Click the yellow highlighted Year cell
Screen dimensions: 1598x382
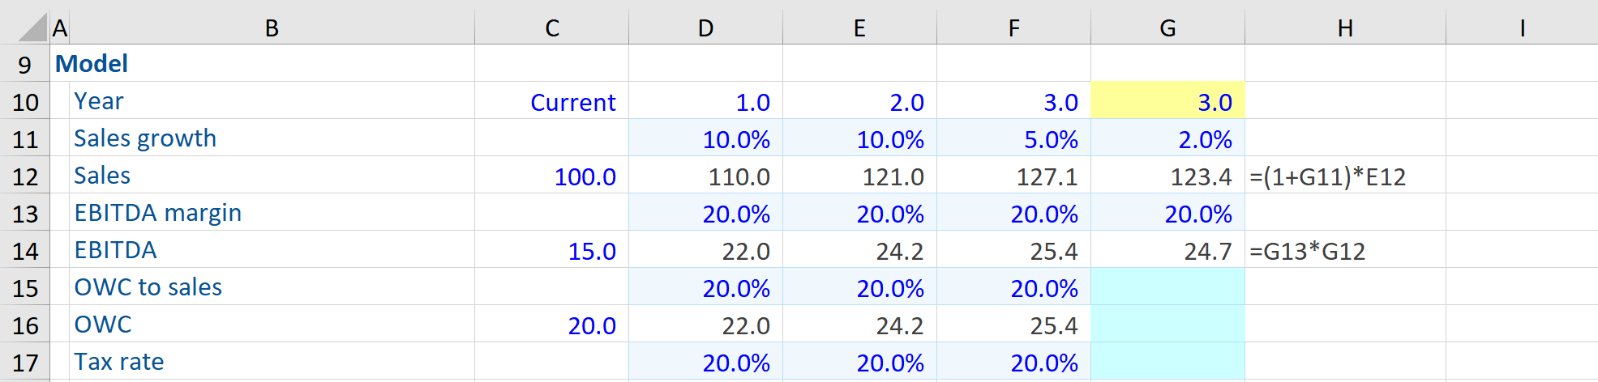1167,102
